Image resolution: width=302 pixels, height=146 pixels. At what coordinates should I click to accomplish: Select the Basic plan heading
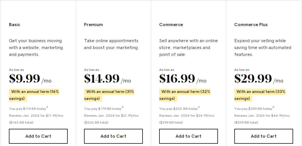coord(15,25)
